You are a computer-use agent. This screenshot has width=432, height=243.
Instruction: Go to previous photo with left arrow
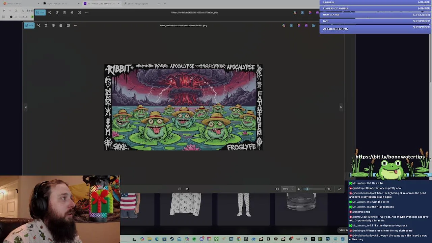click(x=25, y=107)
